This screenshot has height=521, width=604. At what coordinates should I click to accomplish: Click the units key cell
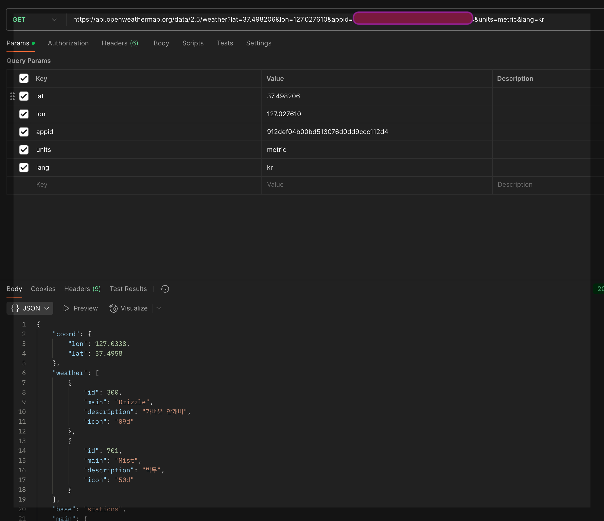(x=146, y=149)
